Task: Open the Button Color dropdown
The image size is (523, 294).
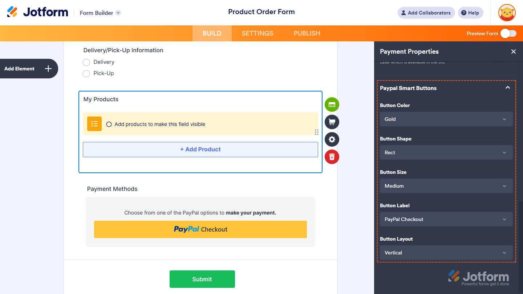Action: (446, 119)
